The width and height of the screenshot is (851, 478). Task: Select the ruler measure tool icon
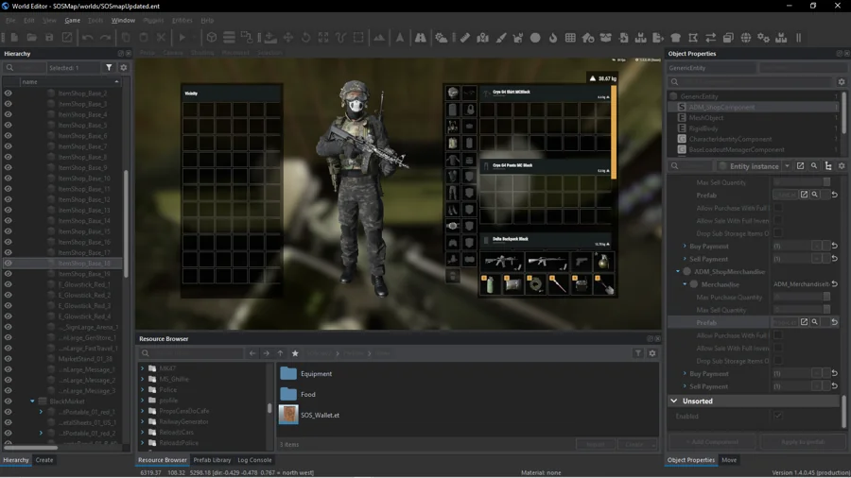click(x=465, y=38)
